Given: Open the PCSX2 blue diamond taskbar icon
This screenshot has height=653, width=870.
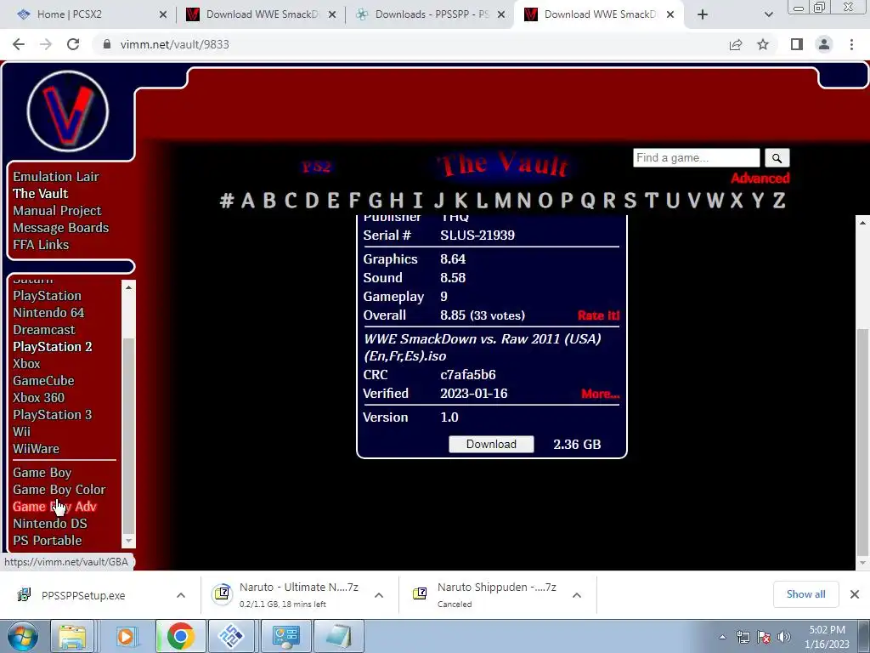Looking at the screenshot, I should tap(231, 636).
